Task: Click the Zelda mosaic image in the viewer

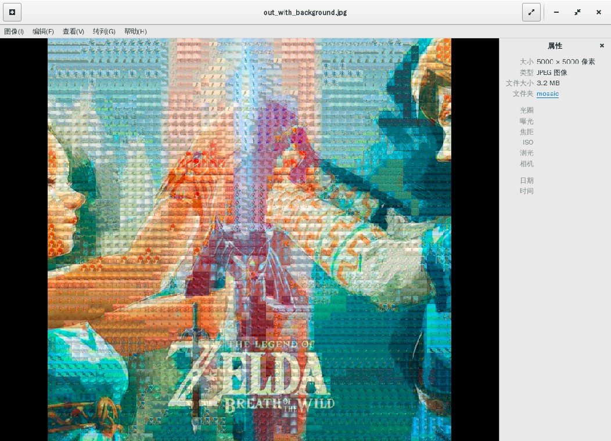Action: tap(249, 240)
